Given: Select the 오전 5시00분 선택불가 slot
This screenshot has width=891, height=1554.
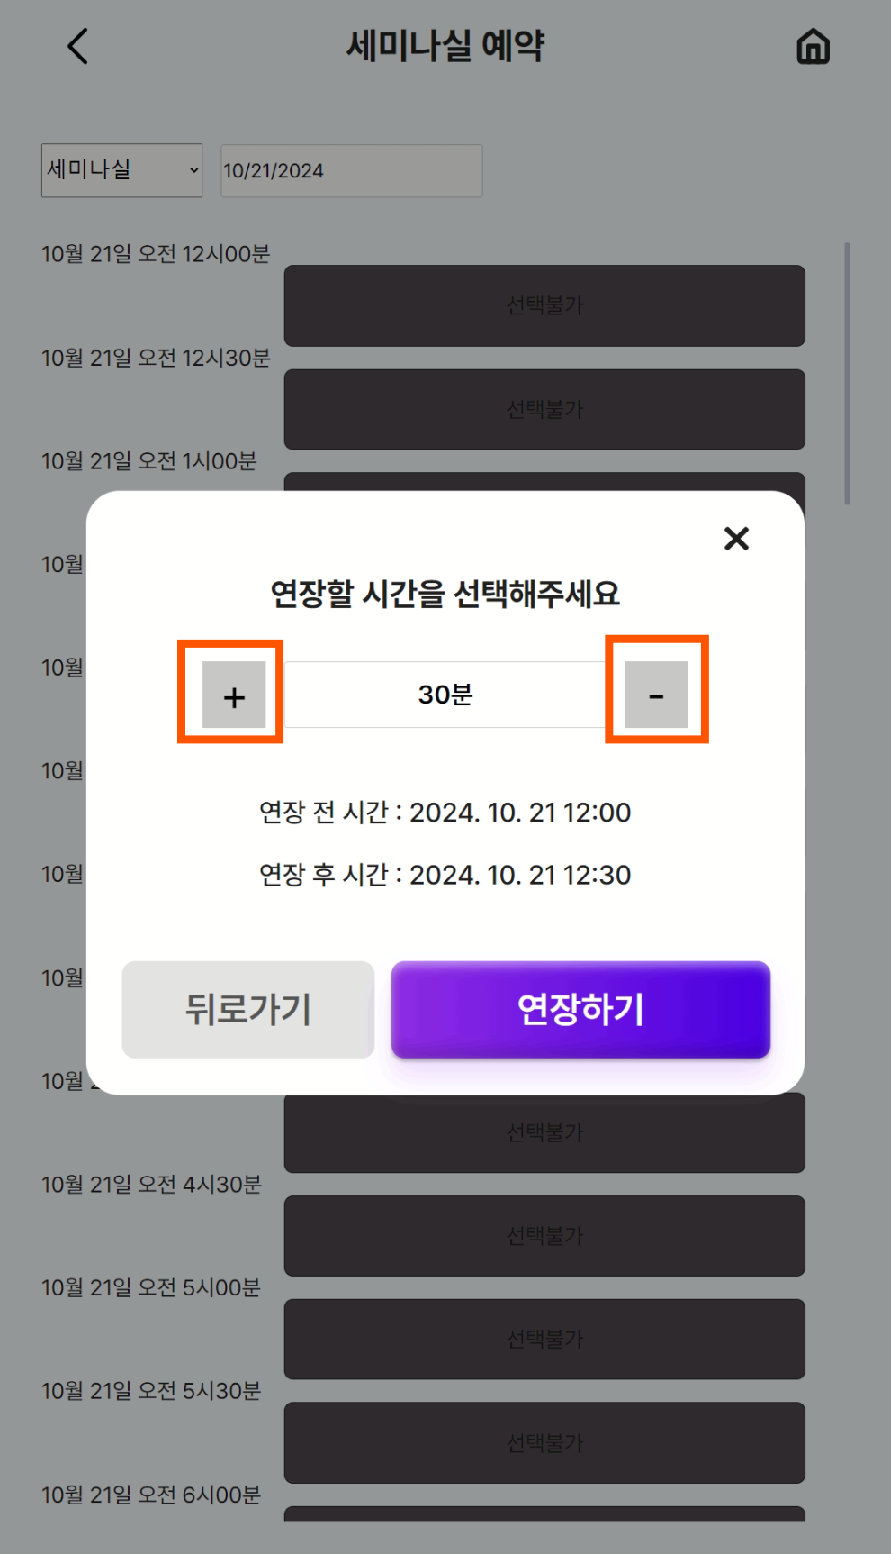Looking at the screenshot, I should click(x=544, y=1340).
